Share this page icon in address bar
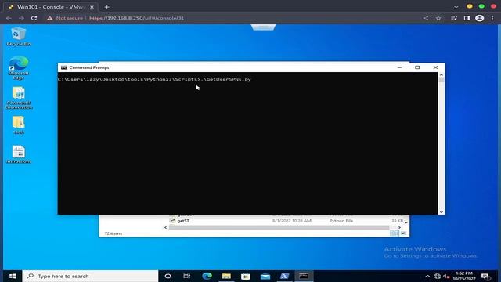The image size is (501, 282). point(426,18)
